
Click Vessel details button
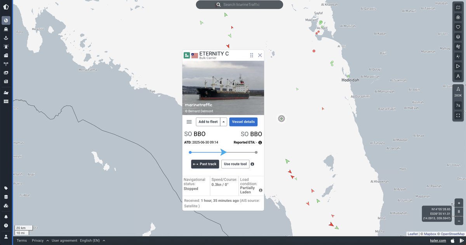click(x=243, y=122)
